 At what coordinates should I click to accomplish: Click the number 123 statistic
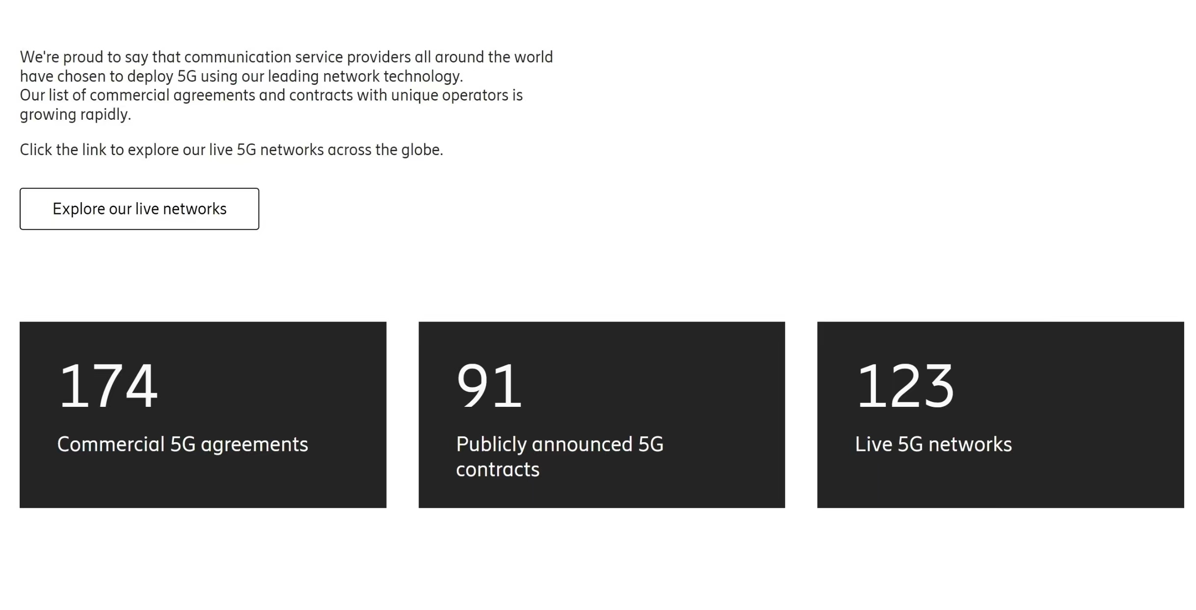(x=905, y=385)
